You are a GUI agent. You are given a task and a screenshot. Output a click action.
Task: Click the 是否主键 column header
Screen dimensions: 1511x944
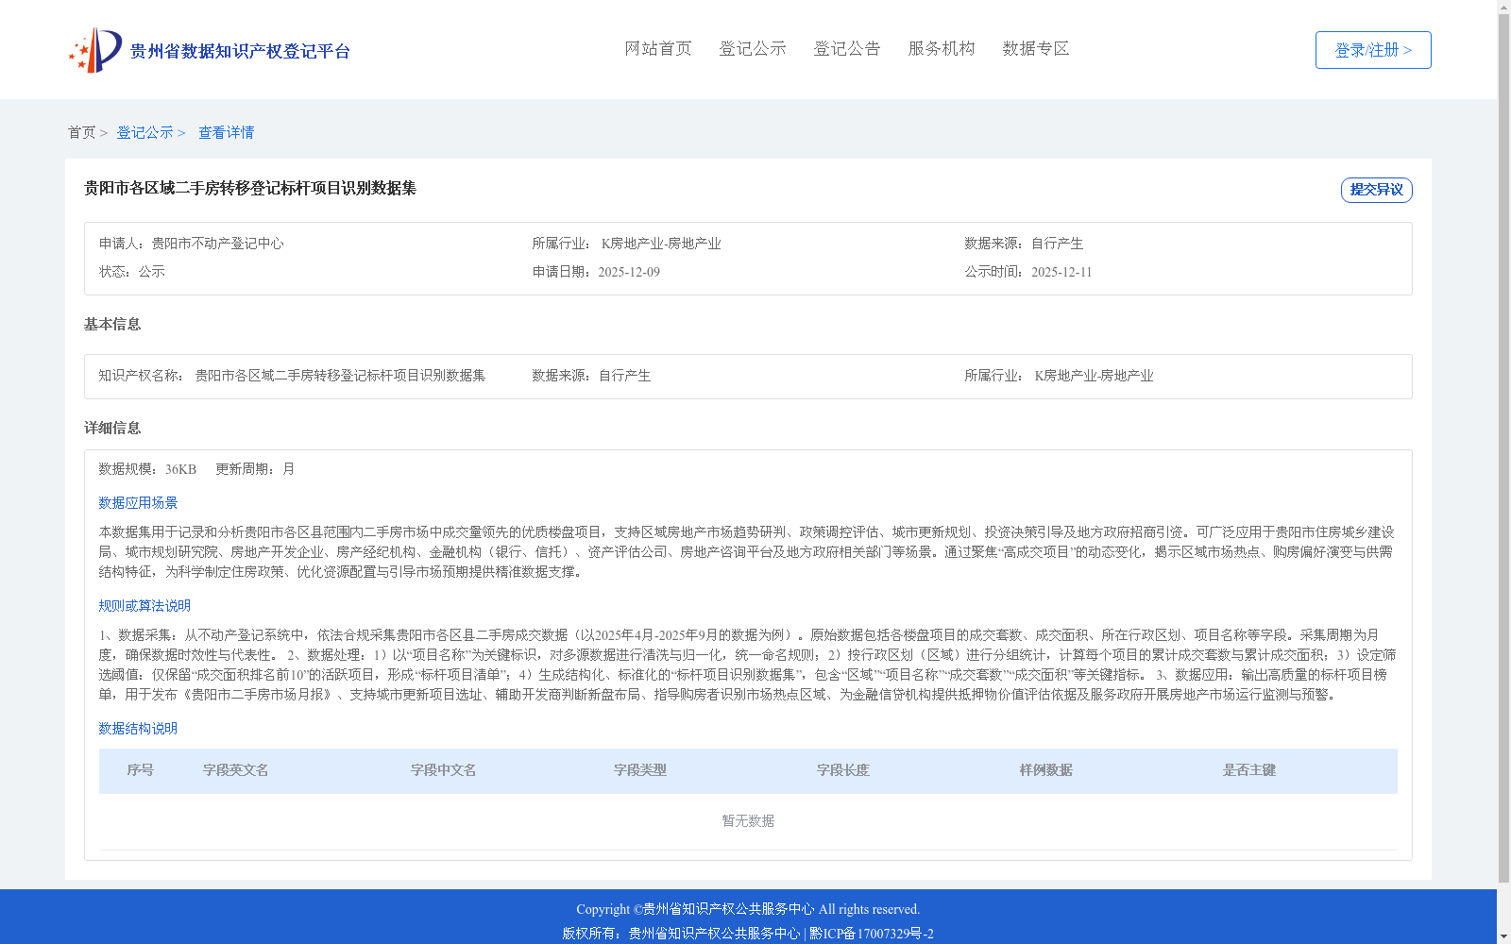[x=1248, y=770]
